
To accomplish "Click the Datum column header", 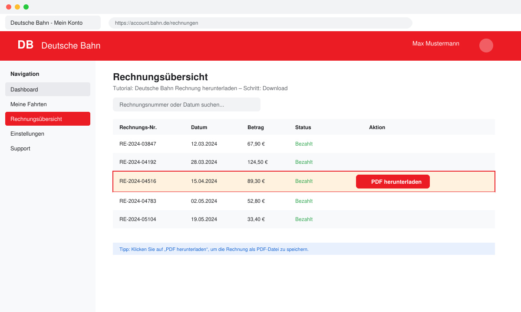I will coord(199,127).
